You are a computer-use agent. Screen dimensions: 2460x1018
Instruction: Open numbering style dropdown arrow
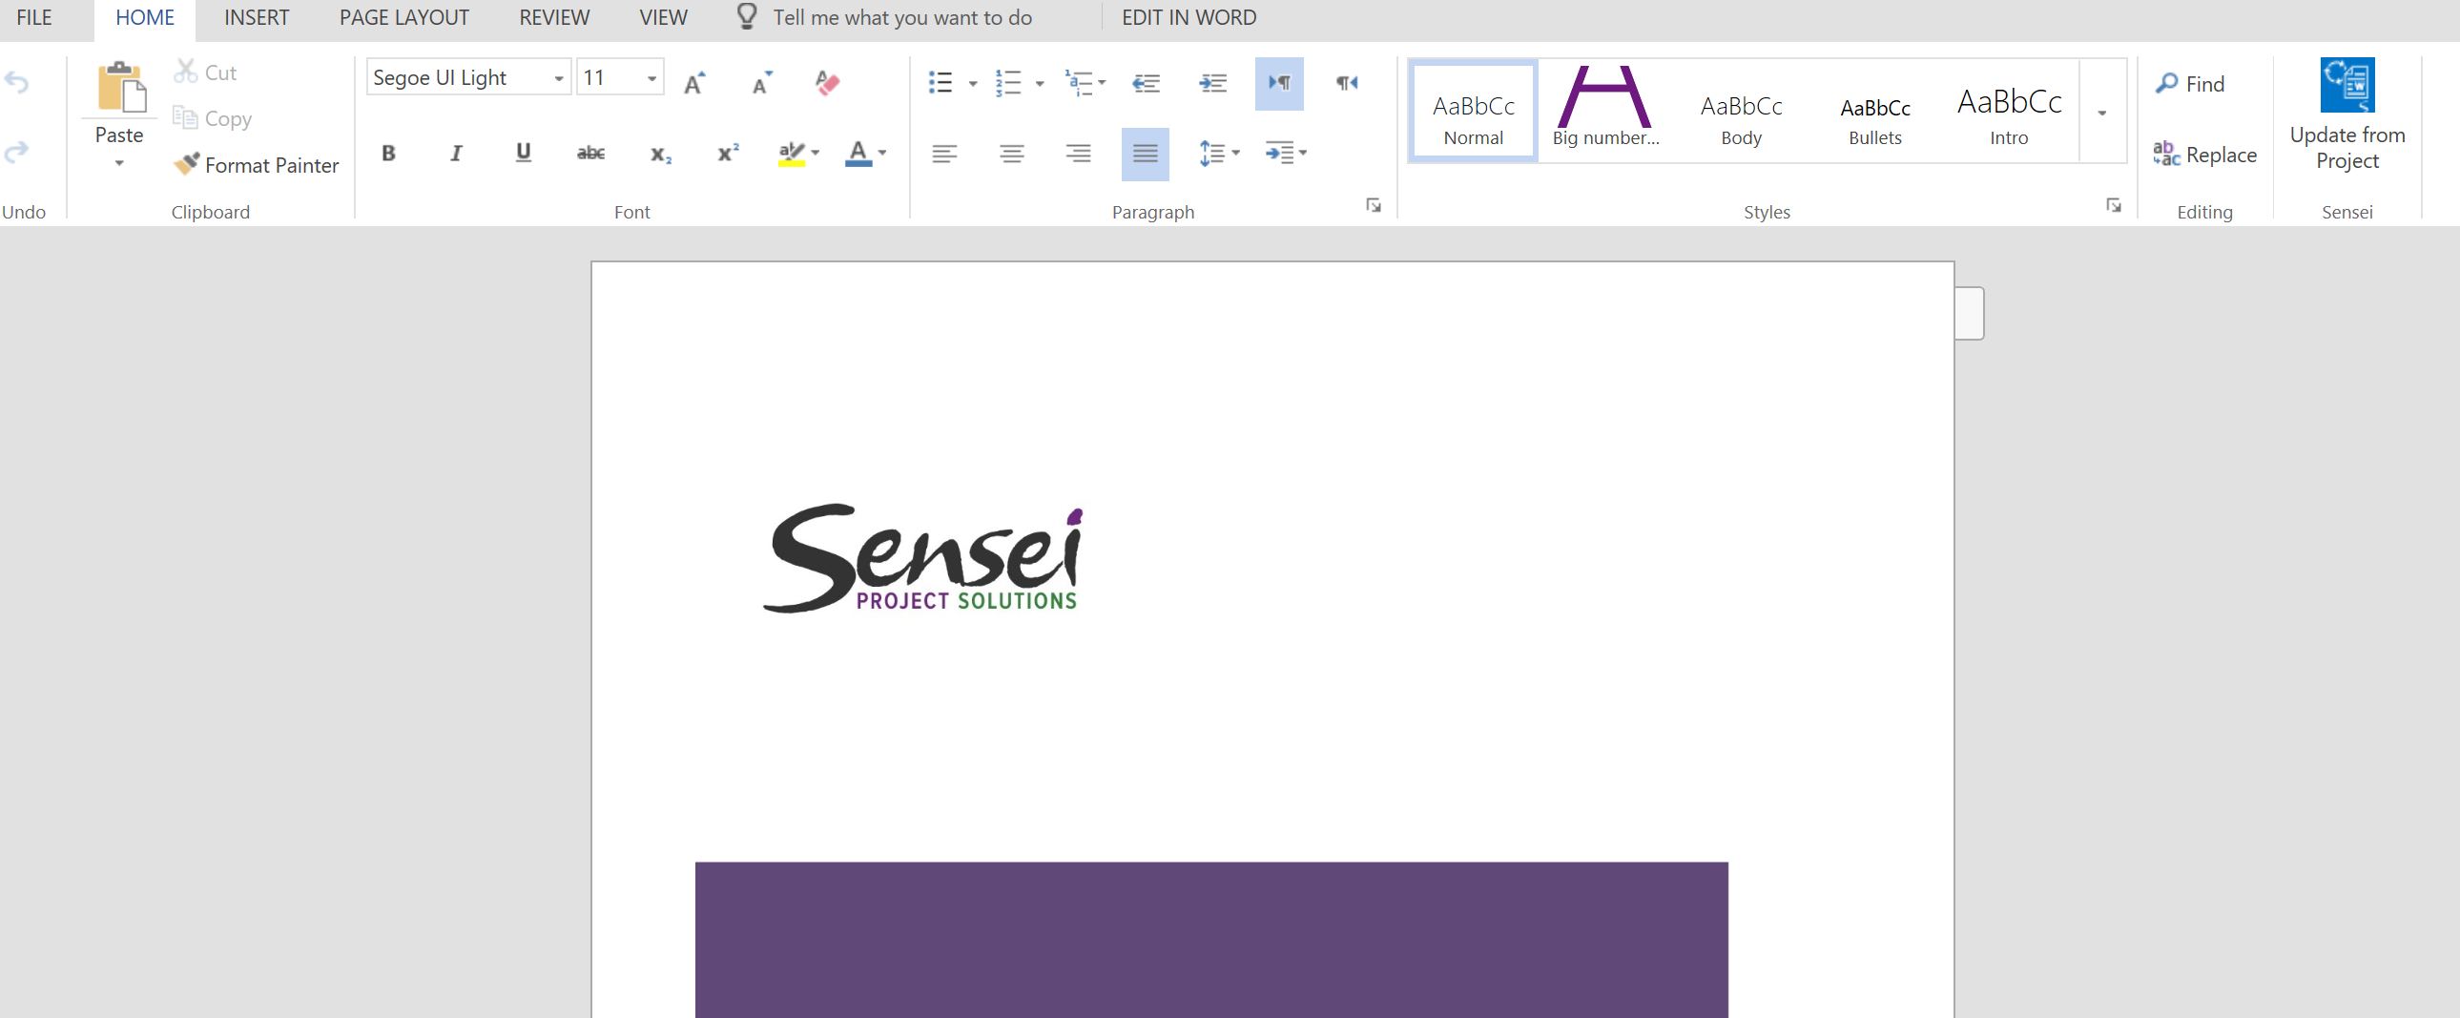pos(1040,83)
